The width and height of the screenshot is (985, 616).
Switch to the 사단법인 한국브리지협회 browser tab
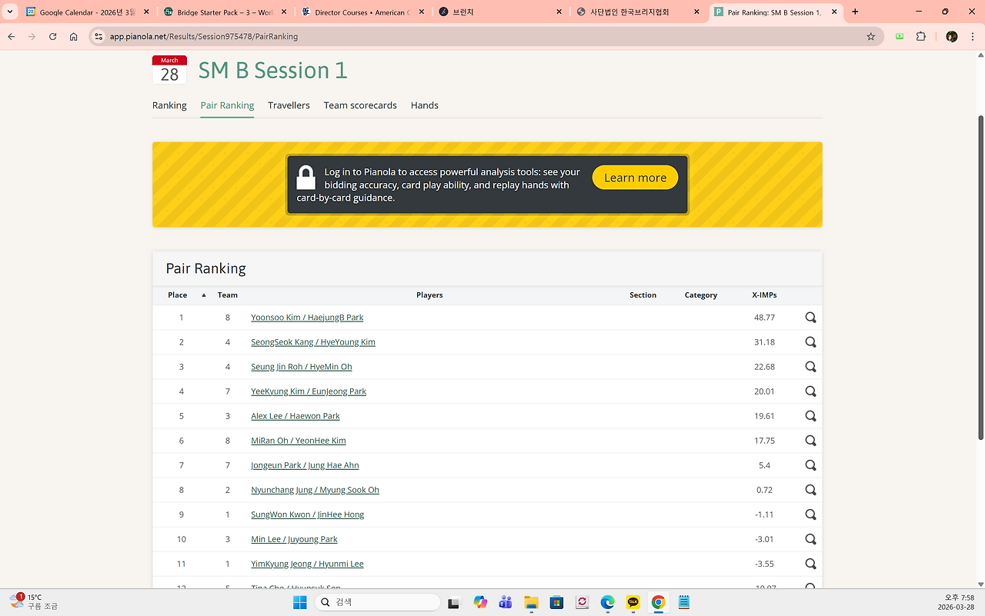(x=638, y=12)
